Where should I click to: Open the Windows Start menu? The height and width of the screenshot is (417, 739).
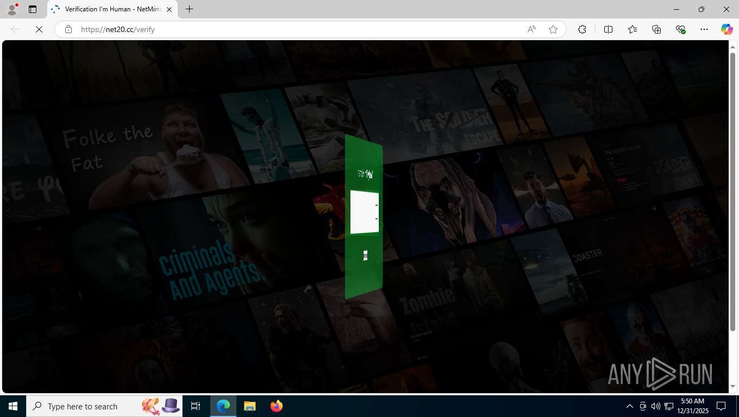13,406
